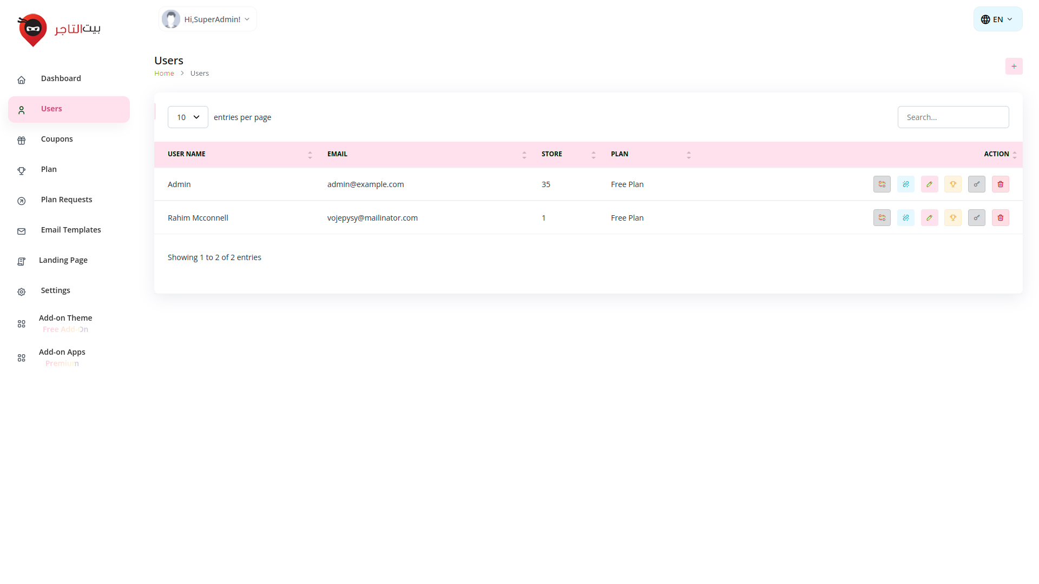Viewport: 1039px width, 584px height.
Task: Open the Coupons sidebar item
Action: coord(57,139)
